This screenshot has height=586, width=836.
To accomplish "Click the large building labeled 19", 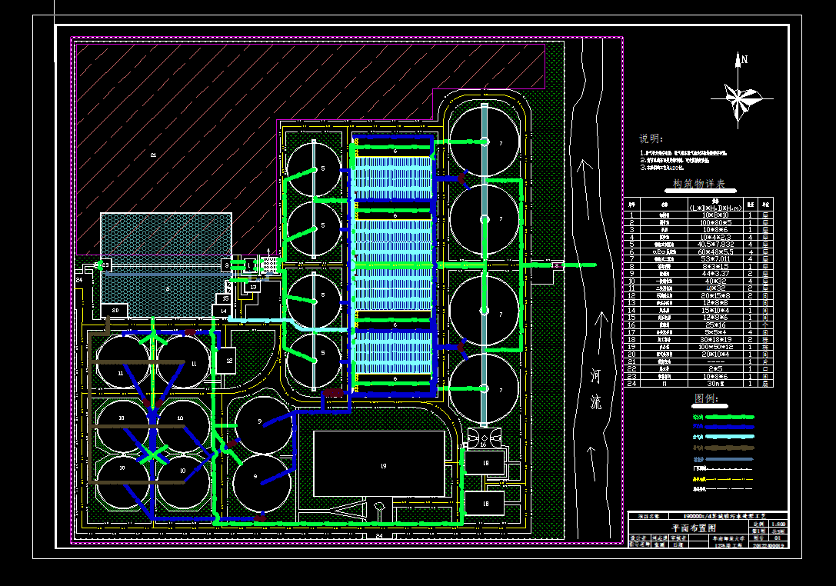I will (382, 465).
